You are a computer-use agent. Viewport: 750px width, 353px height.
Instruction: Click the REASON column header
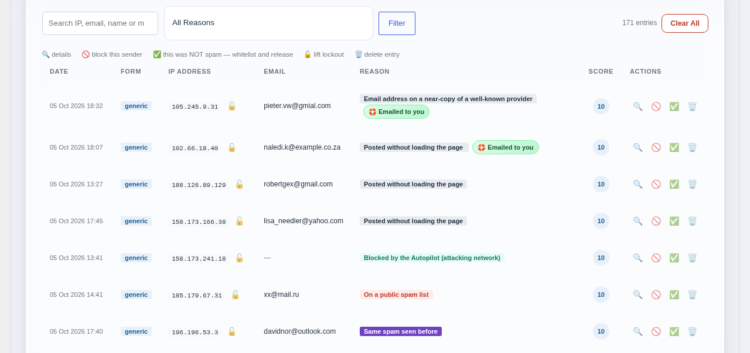pyautogui.click(x=374, y=71)
